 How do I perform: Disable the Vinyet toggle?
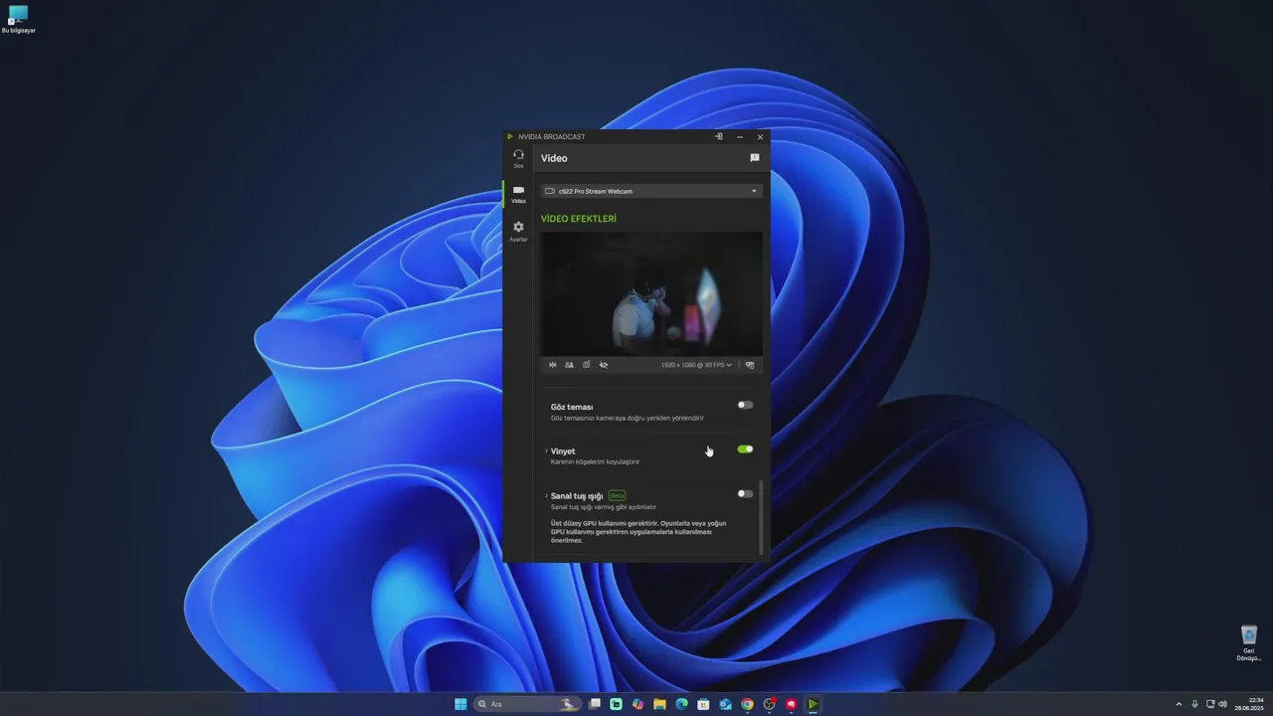pos(745,449)
